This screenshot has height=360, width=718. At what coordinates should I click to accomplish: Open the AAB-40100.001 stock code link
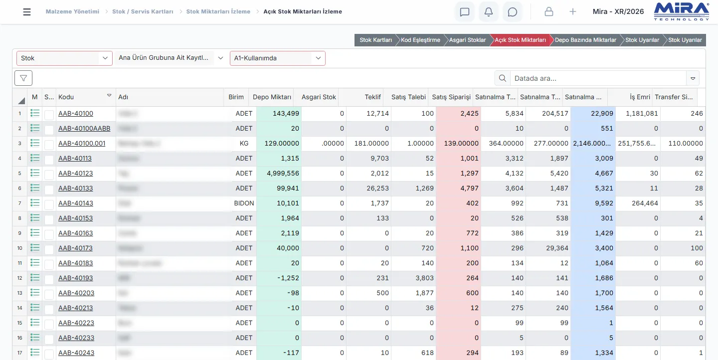[x=82, y=143]
